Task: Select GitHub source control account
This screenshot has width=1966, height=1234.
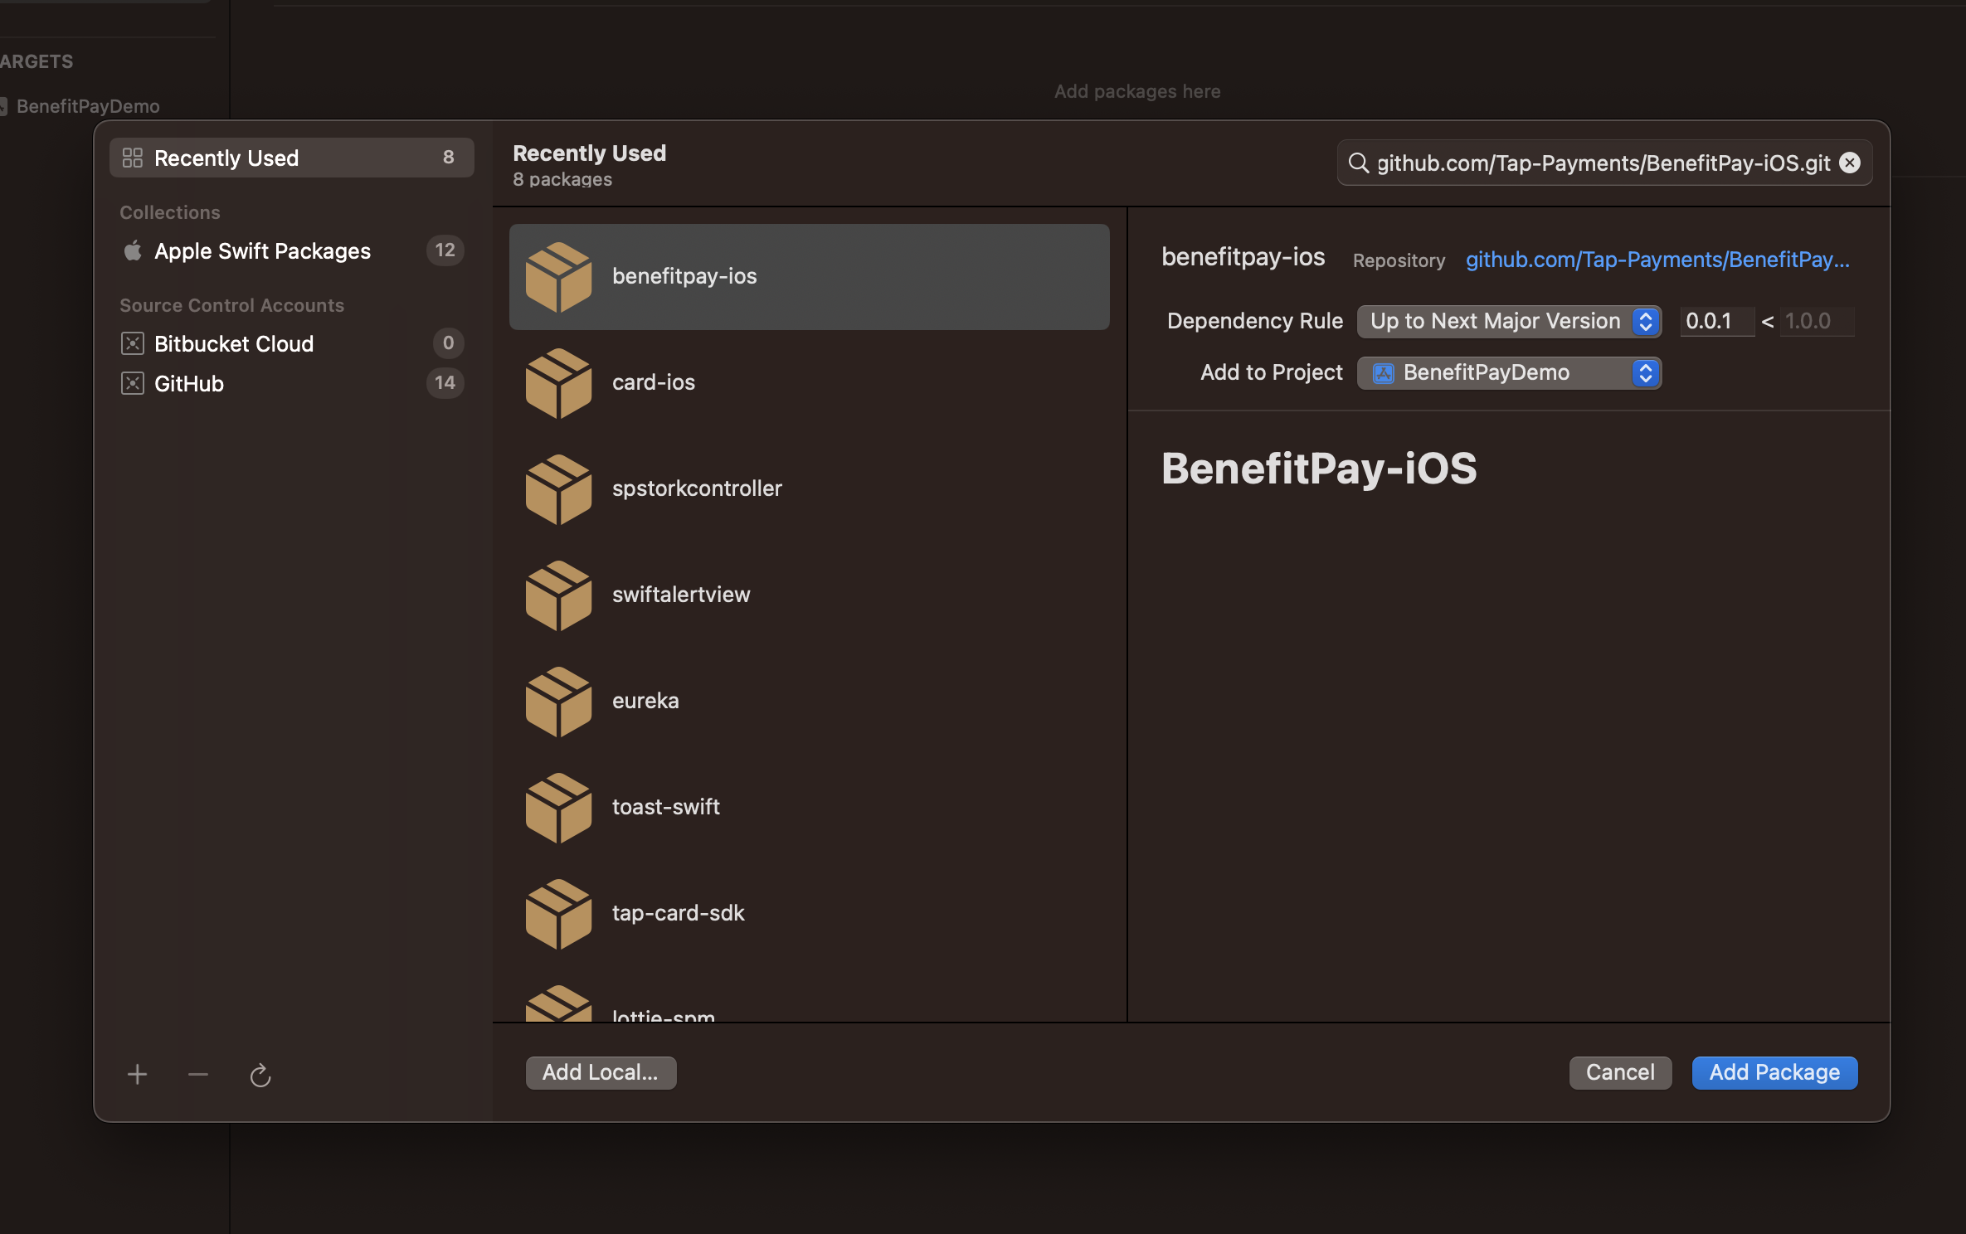Action: pos(292,383)
